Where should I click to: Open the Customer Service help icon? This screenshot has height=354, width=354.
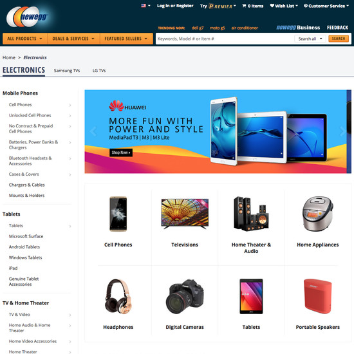tap(306, 6)
